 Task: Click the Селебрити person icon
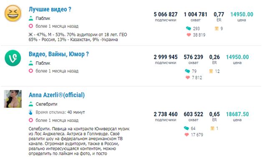click(31, 104)
